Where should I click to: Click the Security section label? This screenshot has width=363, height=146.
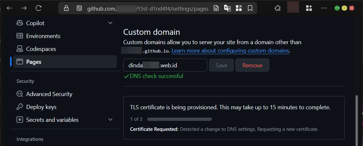pyautogui.click(x=25, y=81)
